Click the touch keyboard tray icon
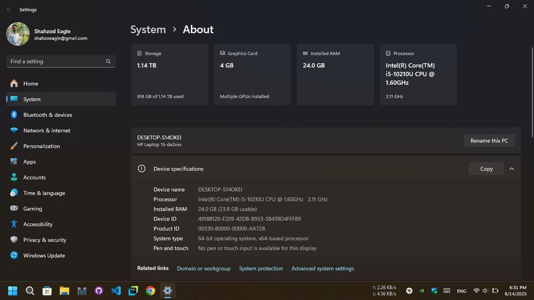Viewport: 534px width, 300px height. tap(447, 291)
